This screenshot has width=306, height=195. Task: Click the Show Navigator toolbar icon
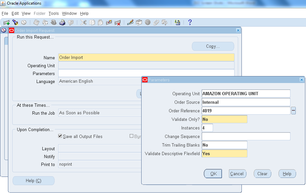click(x=23, y=22)
